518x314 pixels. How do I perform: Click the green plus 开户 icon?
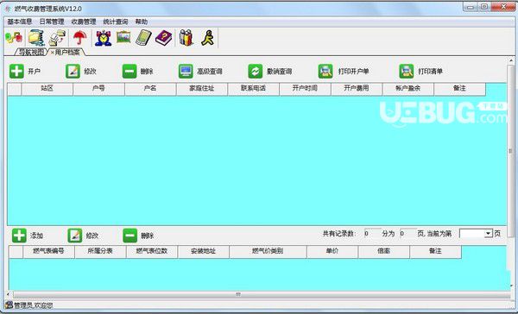coord(16,72)
